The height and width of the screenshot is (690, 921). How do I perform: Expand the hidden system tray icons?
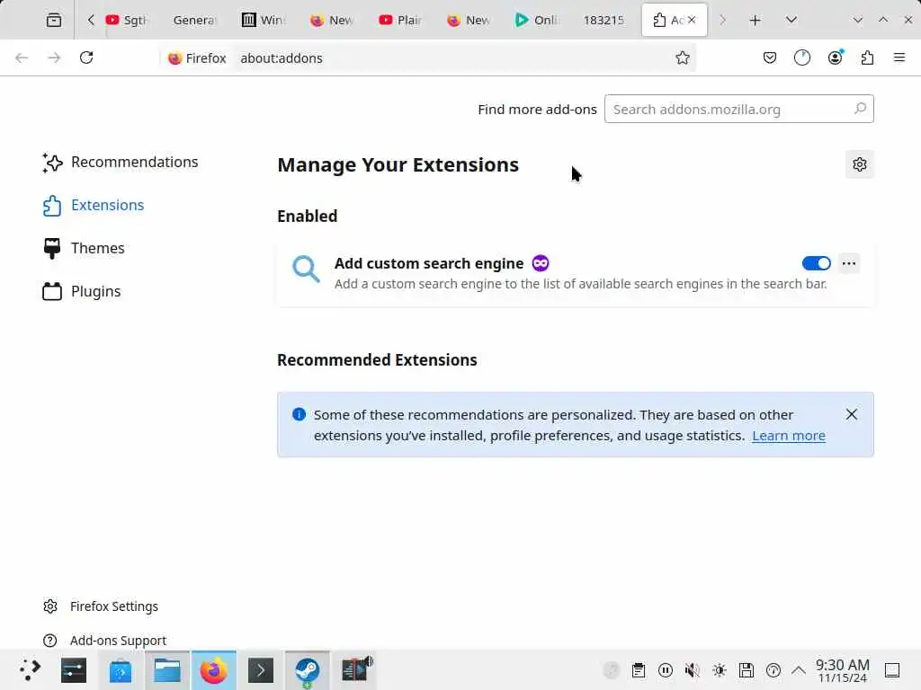click(799, 670)
